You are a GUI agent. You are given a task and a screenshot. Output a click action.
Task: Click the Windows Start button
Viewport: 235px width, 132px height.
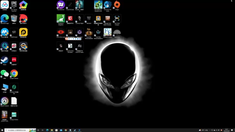tap(2, 130)
